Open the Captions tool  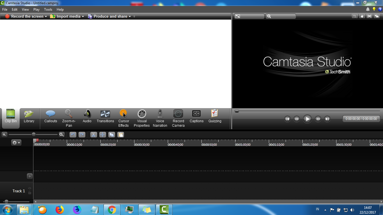(196, 116)
